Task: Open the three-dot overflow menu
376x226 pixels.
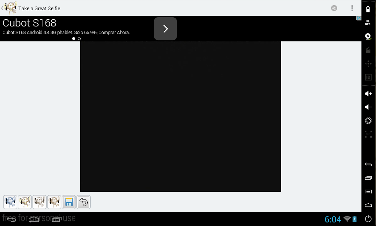Action: click(x=352, y=8)
